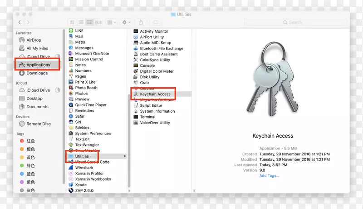The image size is (363, 209).
Task: Switch to column view in the toolbar
Action: 89,22
